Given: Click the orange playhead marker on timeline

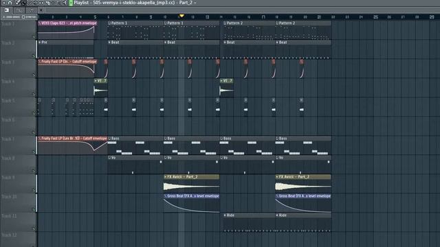Looking at the screenshot, I should pyautogui.click(x=181, y=16).
